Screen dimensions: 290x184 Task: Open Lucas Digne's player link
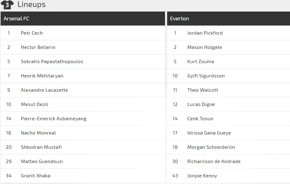pos(201,104)
